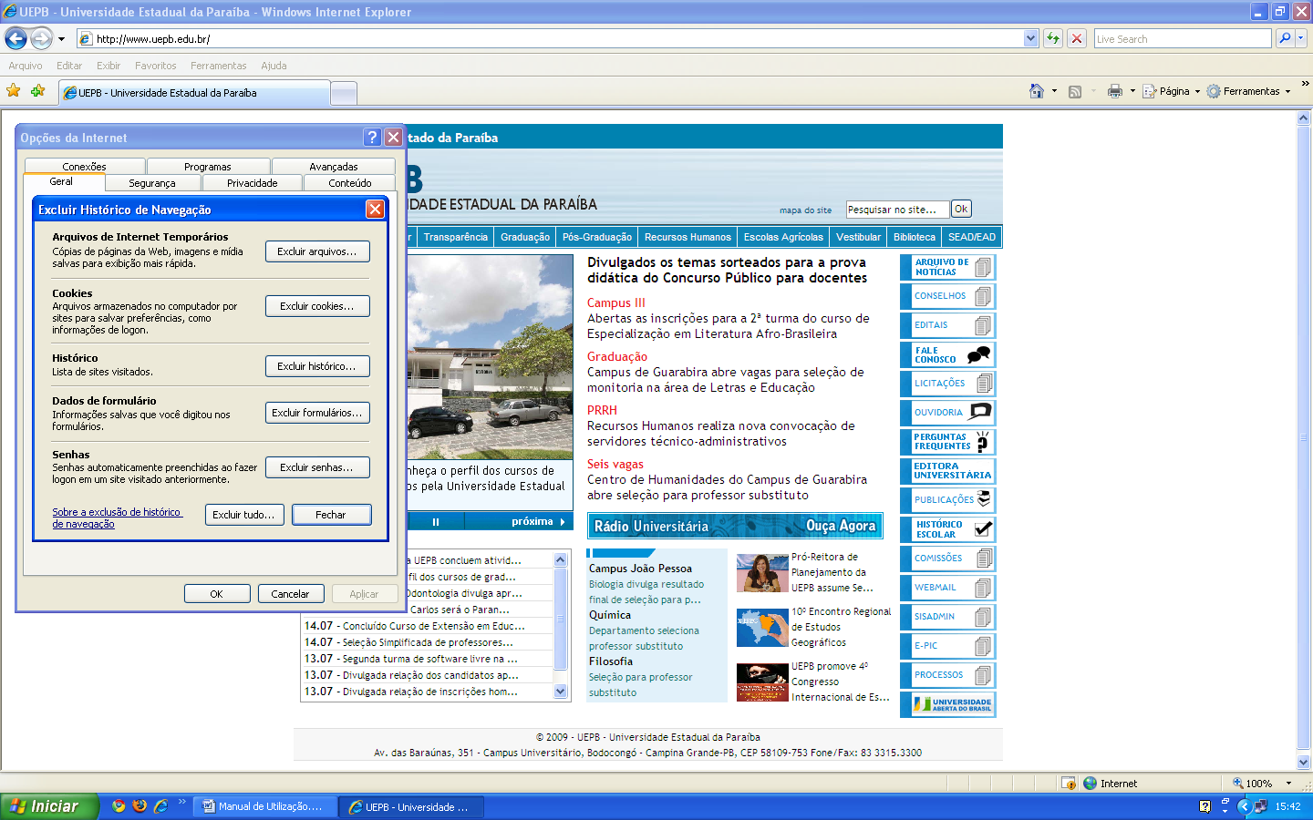Click the browser Back arrow button
Image resolution: width=1313 pixels, height=820 pixels.
point(16,38)
